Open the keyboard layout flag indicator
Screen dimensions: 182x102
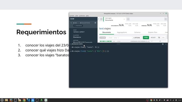[167, 100]
